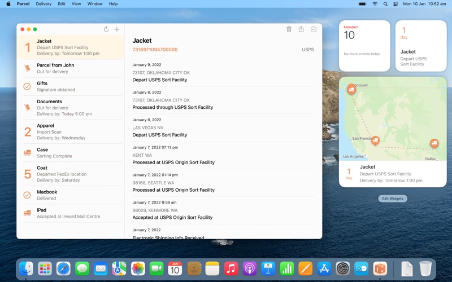Open the Calendar widget showing Monday 10

(364, 46)
